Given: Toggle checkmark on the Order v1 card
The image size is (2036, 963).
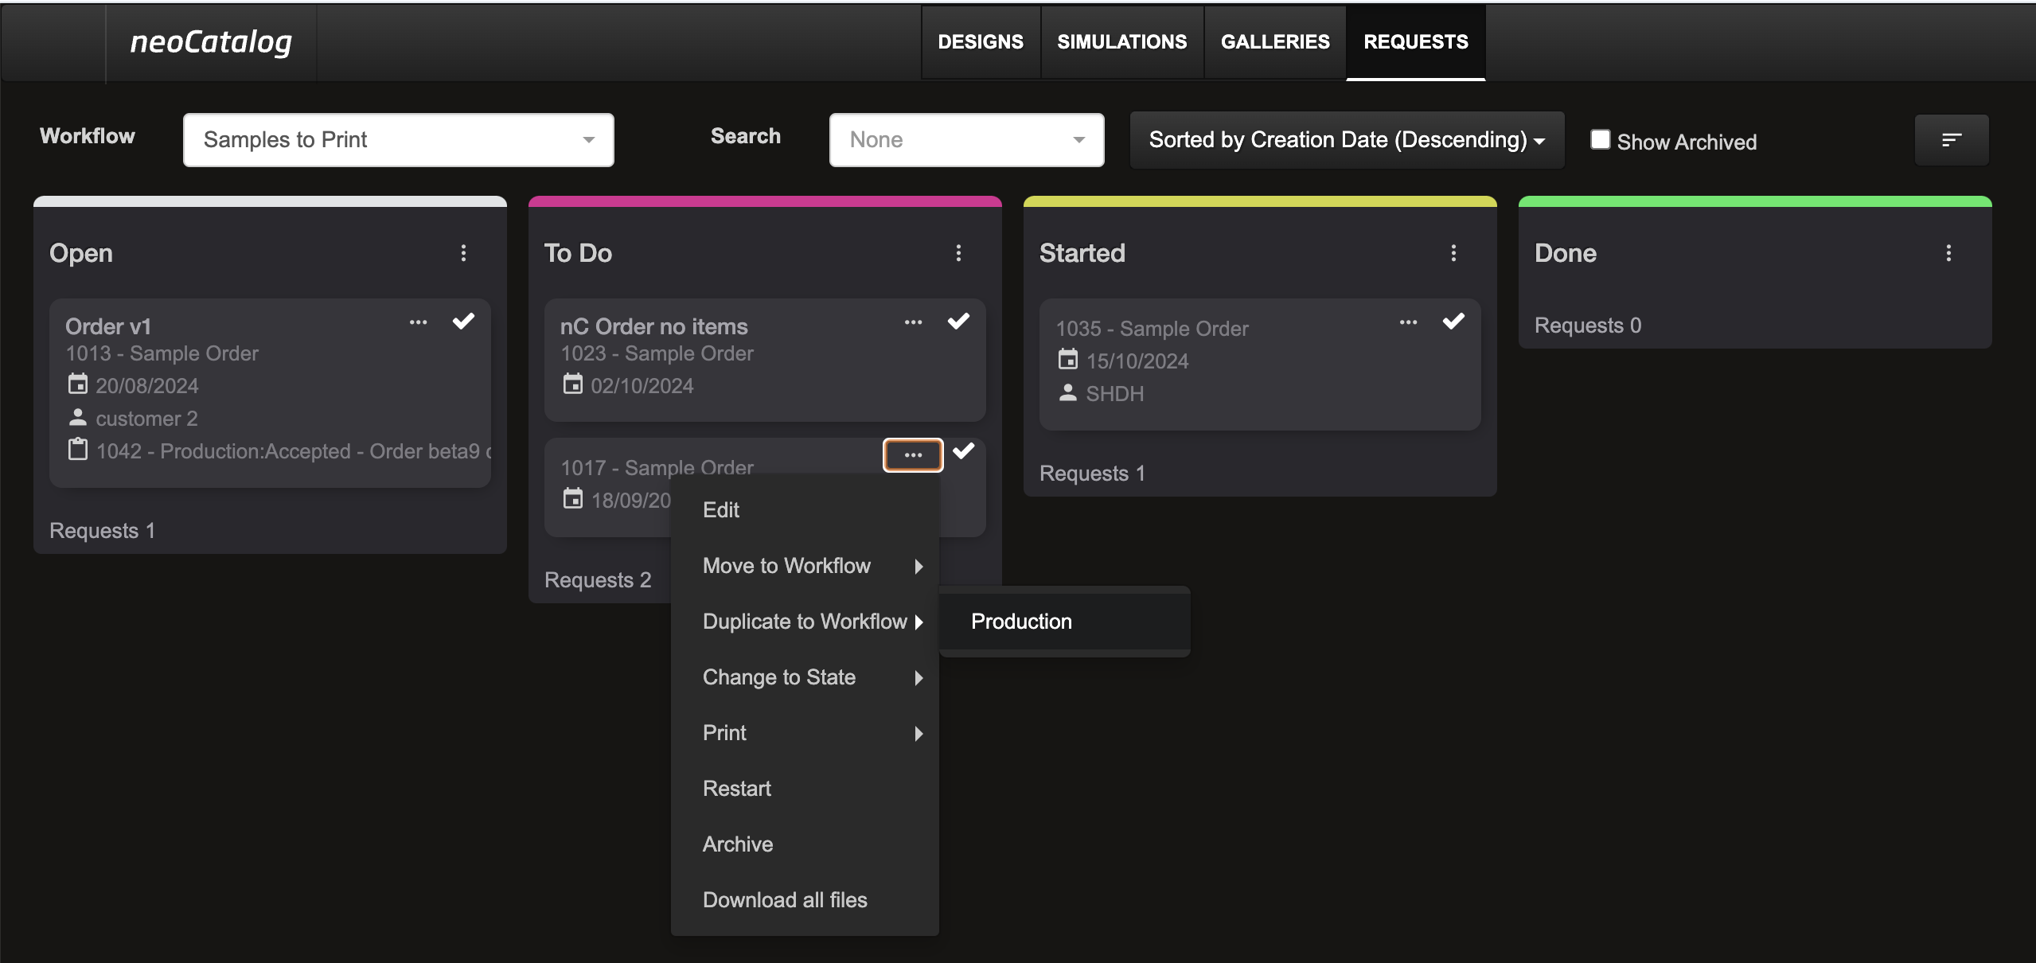Looking at the screenshot, I should pyautogui.click(x=463, y=322).
